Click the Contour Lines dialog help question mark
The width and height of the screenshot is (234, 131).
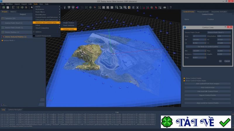[x=225, y=27]
